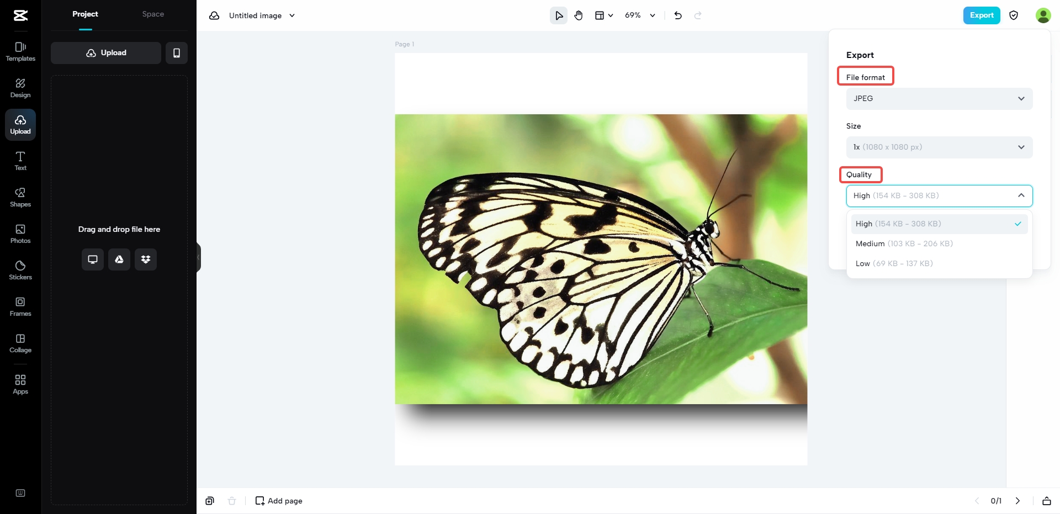Open the Size dropdown showing 1080 x 1080
The width and height of the screenshot is (1060, 514).
[x=939, y=147]
